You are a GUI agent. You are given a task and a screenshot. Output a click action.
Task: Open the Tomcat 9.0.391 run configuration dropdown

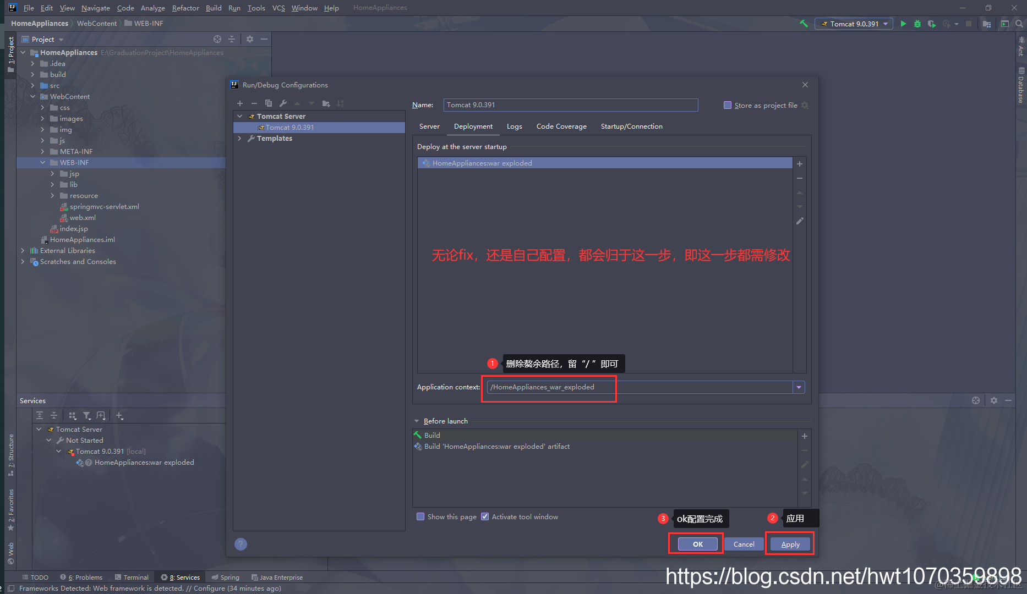click(854, 24)
